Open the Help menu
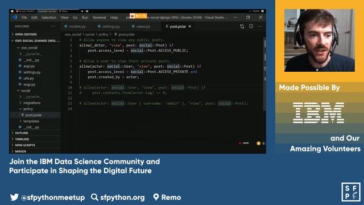 click(x=114, y=18)
